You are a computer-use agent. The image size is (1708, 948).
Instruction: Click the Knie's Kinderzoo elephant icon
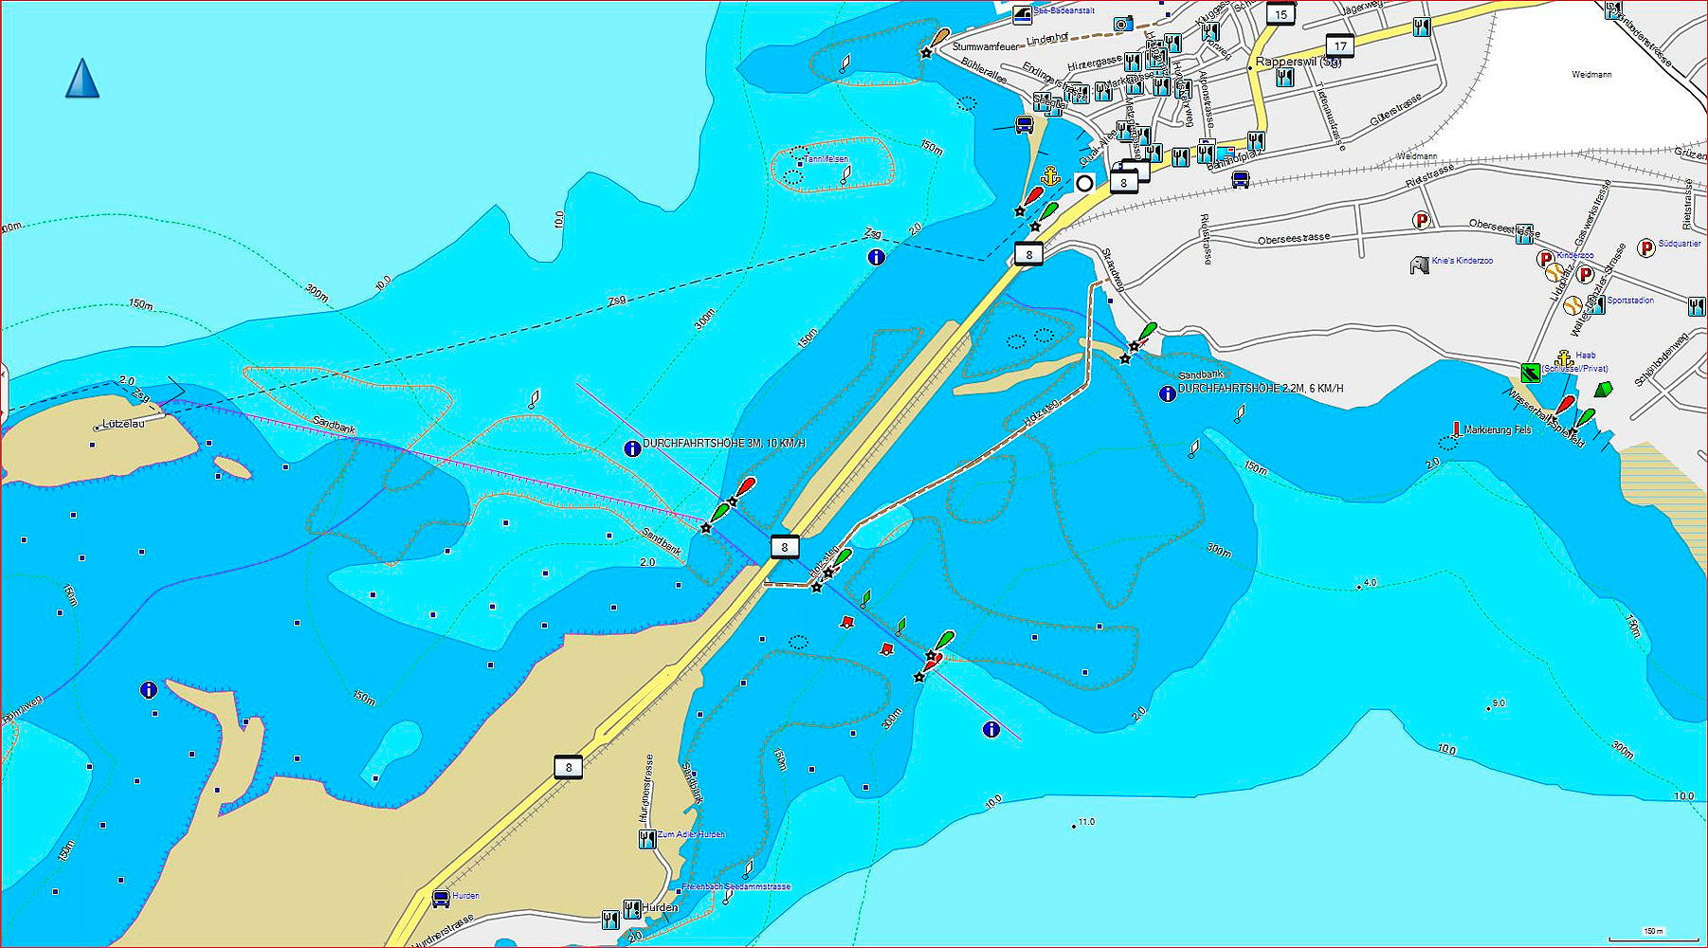coord(1419,264)
